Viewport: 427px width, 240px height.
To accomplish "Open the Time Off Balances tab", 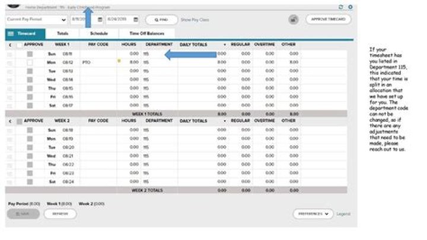I will (147, 33).
